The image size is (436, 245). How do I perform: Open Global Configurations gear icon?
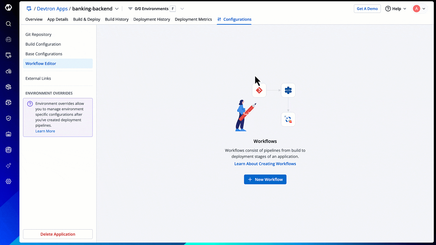coord(8,181)
